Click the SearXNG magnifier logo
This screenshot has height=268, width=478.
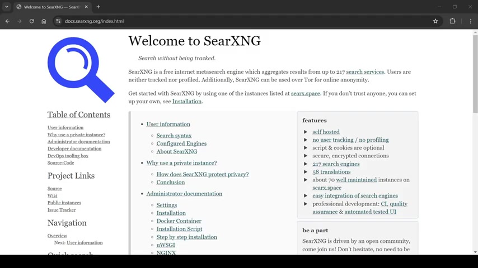(x=81, y=70)
